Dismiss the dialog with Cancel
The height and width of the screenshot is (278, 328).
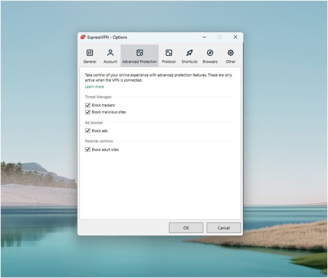[224, 227]
